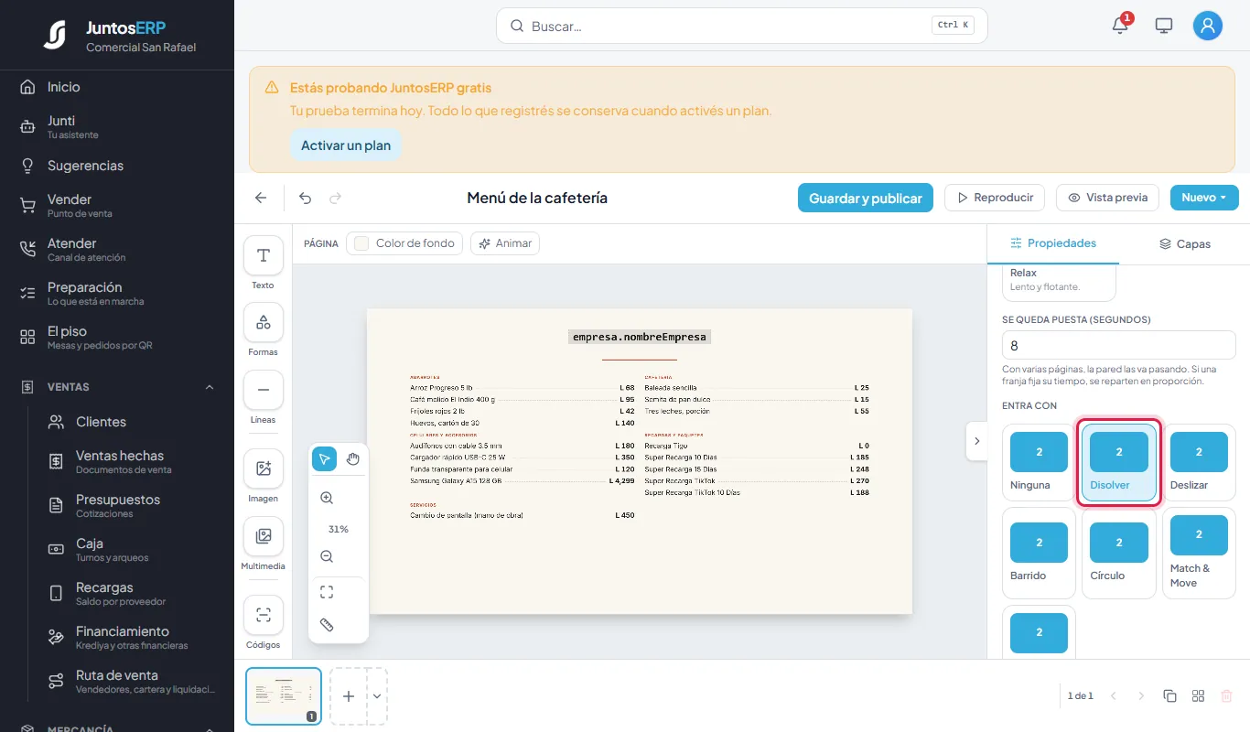Choose Deslizar entrance transition
The height and width of the screenshot is (732, 1250).
1199,462
